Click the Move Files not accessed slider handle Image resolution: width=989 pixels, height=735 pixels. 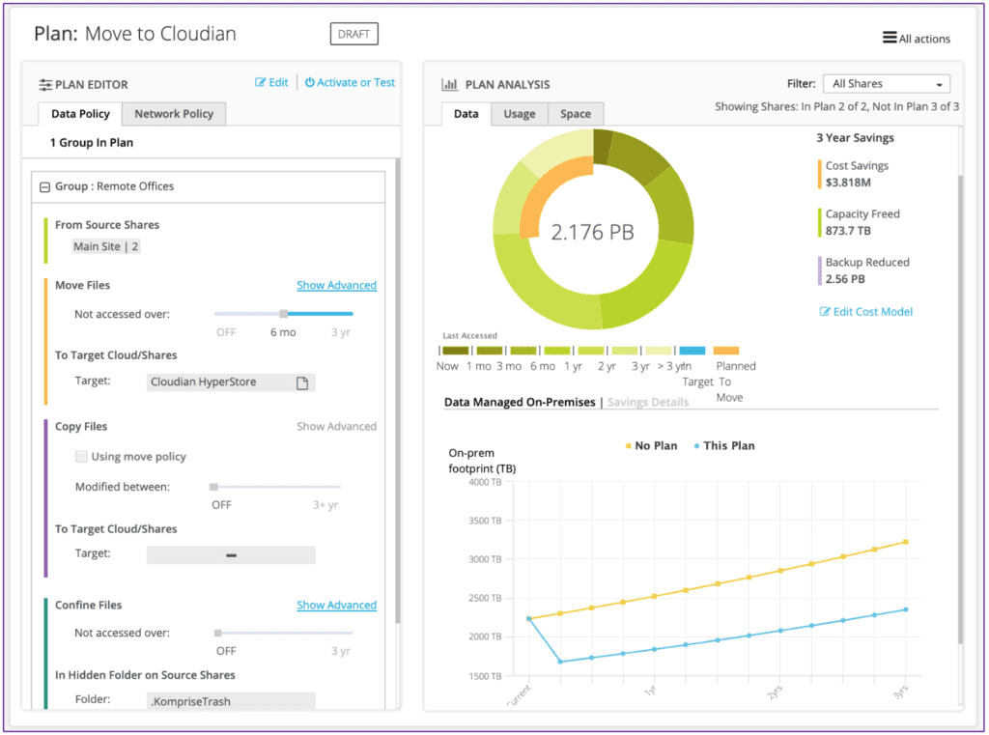[284, 314]
